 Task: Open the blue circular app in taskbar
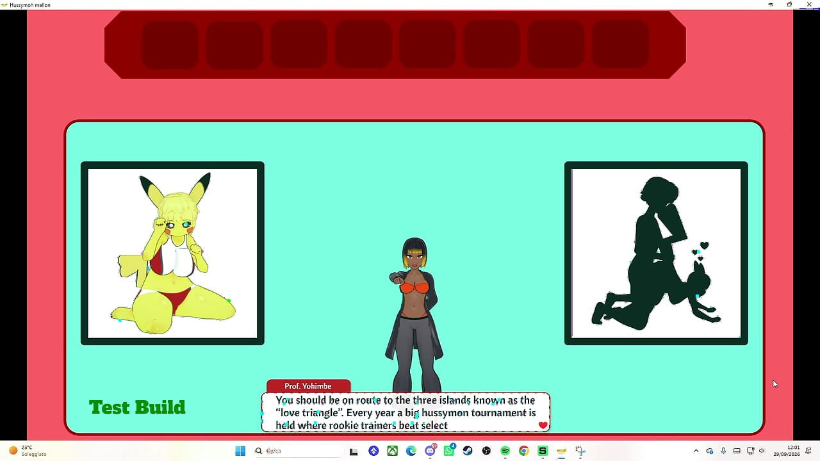click(373, 451)
